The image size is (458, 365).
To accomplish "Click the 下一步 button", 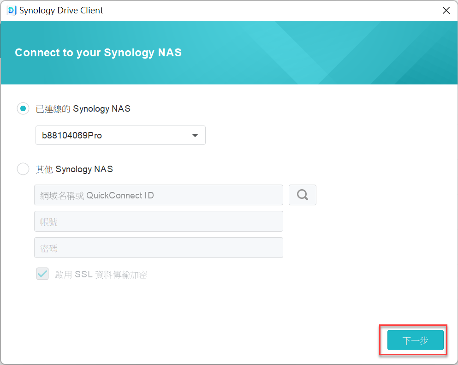I will pyautogui.click(x=416, y=340).
